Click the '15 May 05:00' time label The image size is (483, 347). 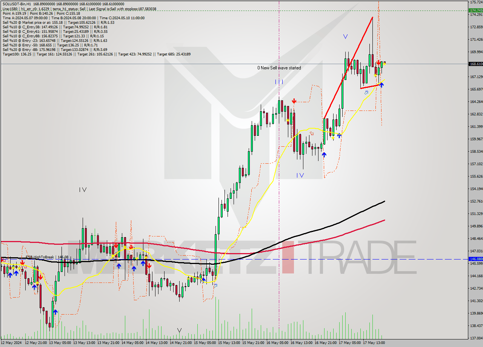pos(204,343)
